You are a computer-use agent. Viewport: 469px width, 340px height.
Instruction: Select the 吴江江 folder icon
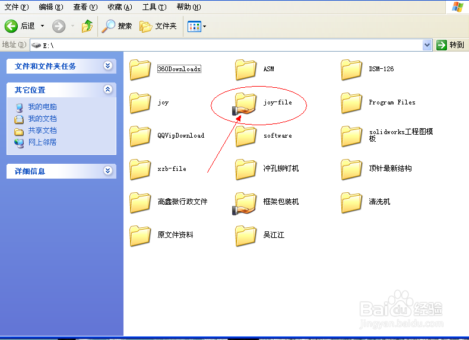click(246, 236)
